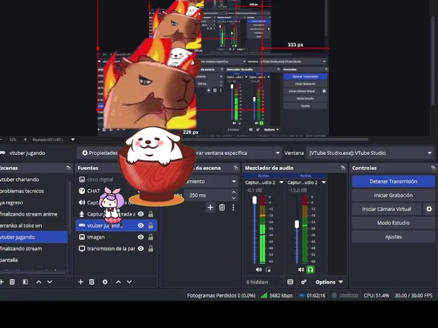Screen dimensions: 438x328
Task: Increase transition duration with up arrow
Action: pyautogui.click(x=234, y=192)
